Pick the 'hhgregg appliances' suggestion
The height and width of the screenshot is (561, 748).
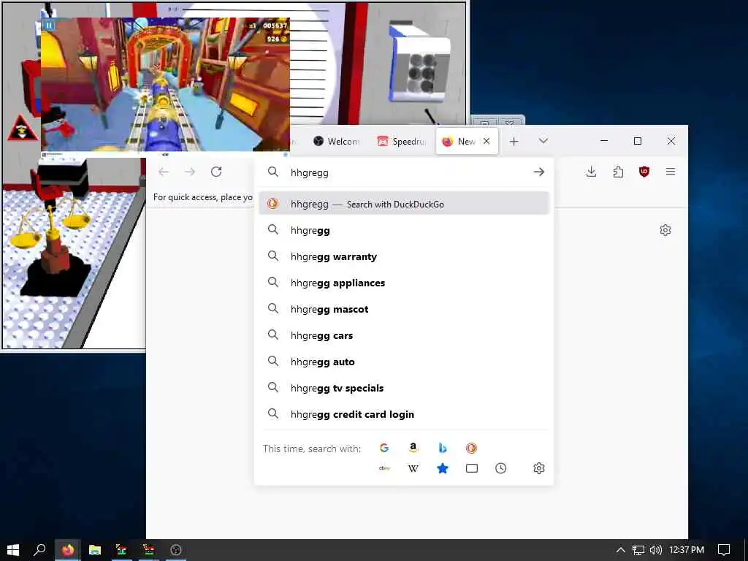click(x=404, y=283)
